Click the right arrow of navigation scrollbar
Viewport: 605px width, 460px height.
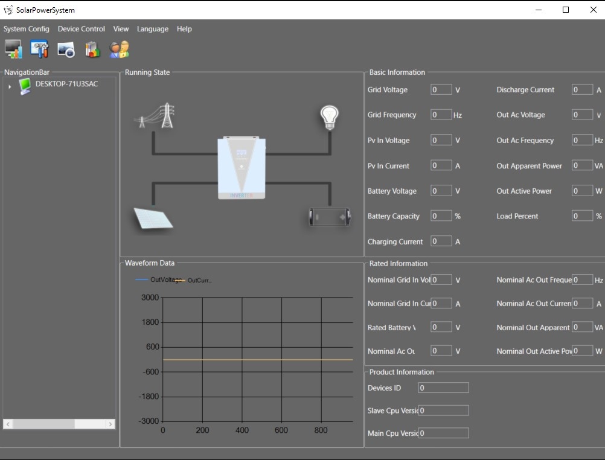pos(110,424)
